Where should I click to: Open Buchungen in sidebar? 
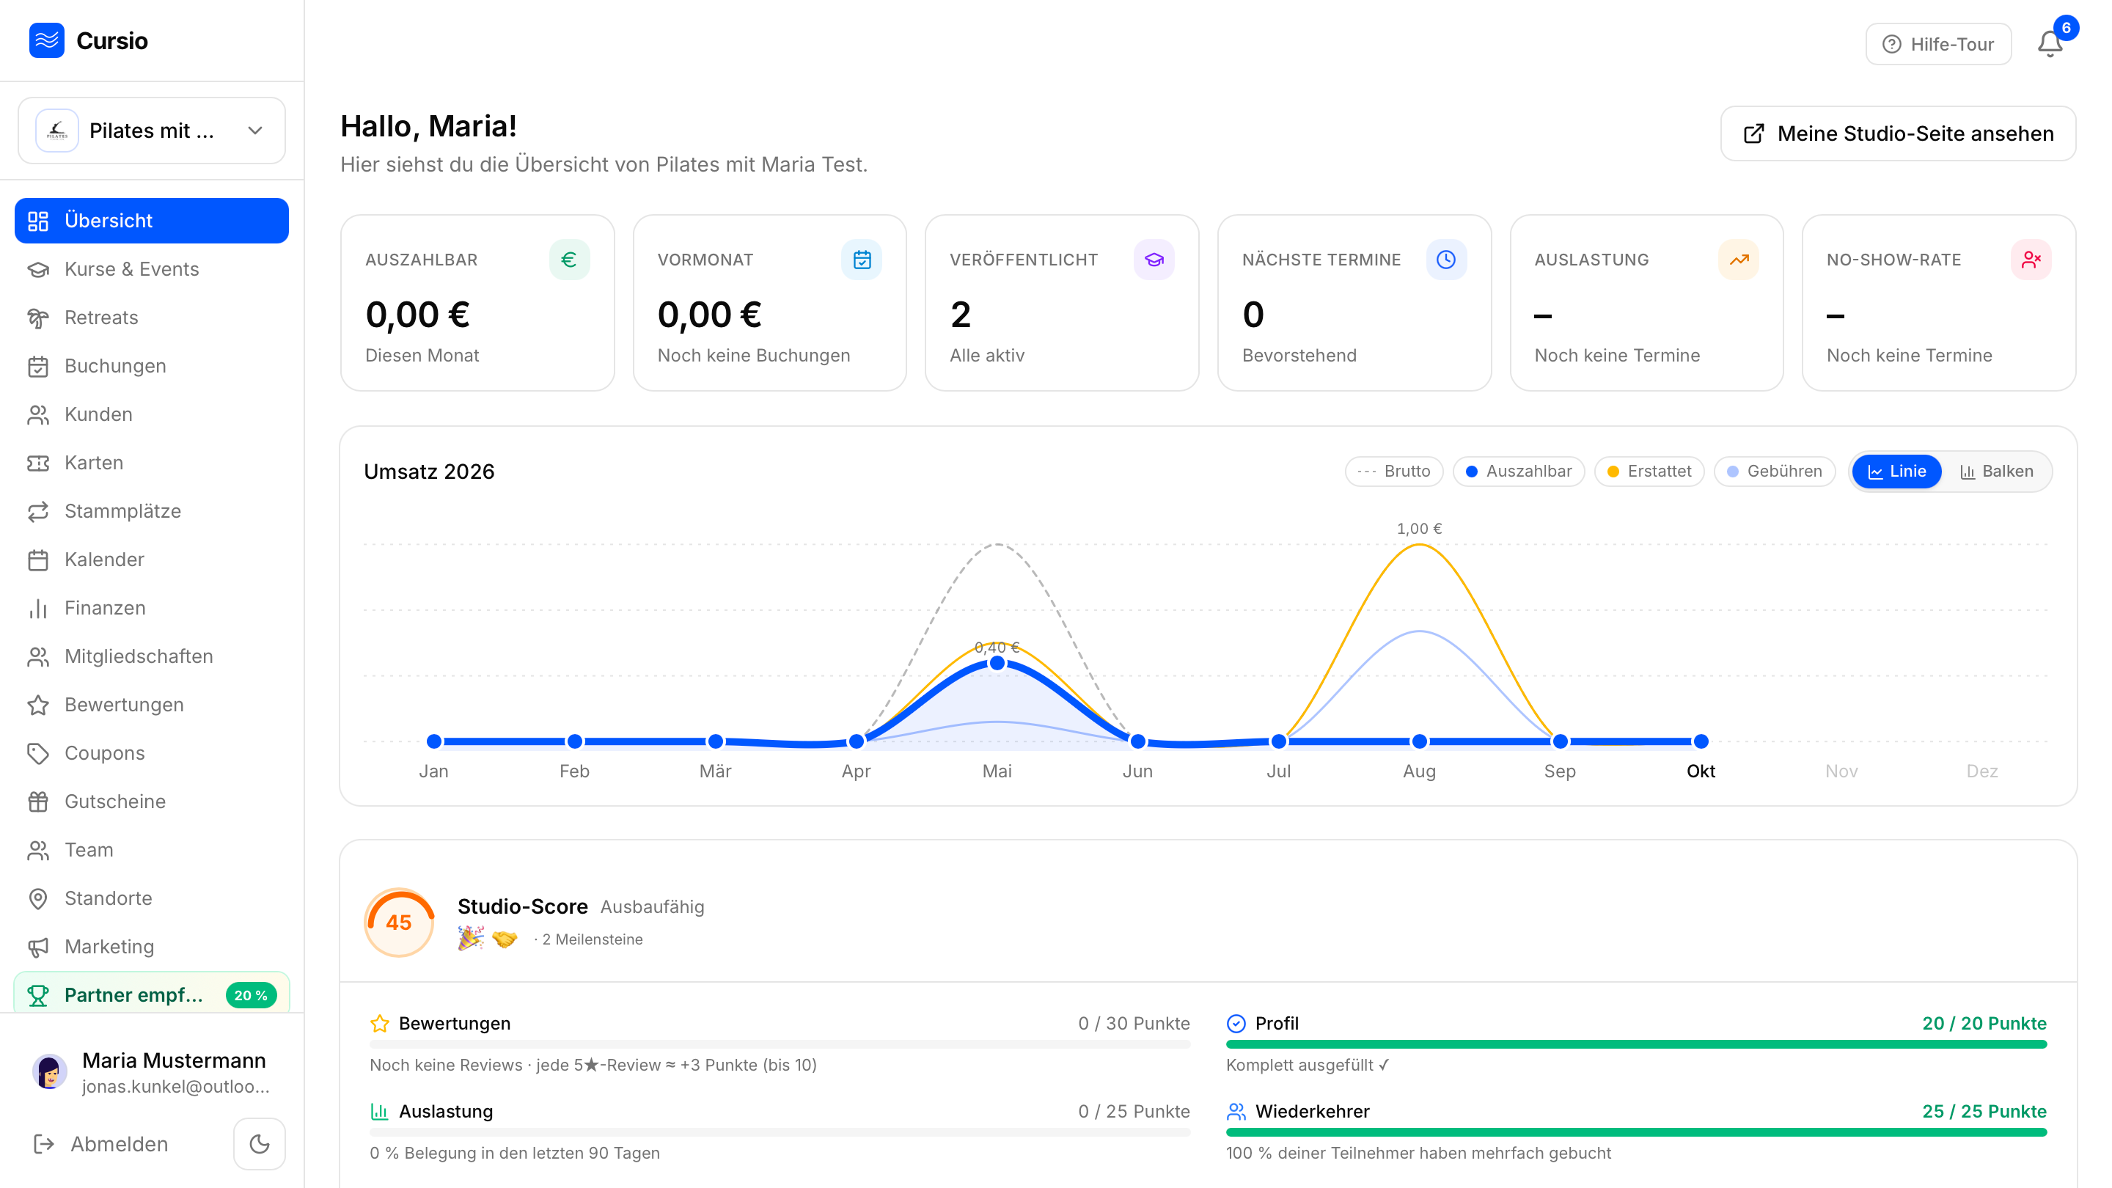(x=152, y=366)
